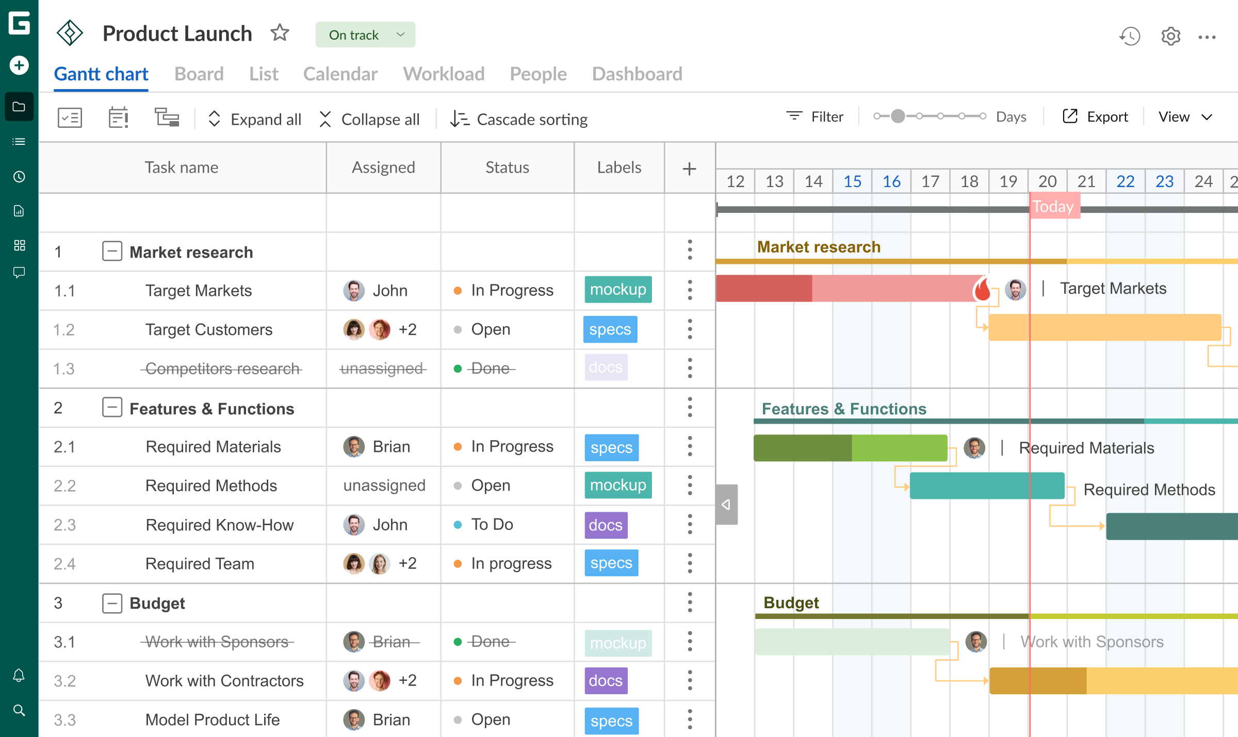This screenshot has height=737, width=1238.
Task: Open project settings gear
Action: [x=1170, y=36]
